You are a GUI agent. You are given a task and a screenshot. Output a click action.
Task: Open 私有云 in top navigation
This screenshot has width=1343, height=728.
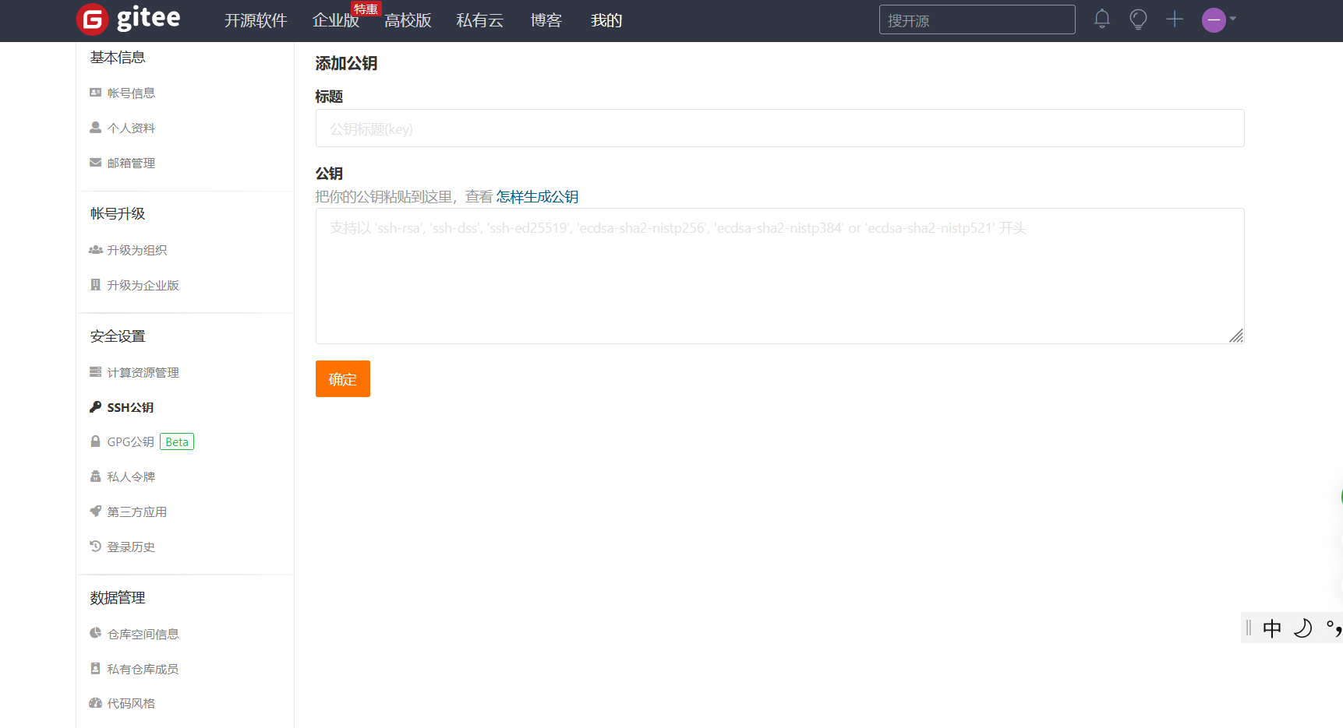coord(479,20)
